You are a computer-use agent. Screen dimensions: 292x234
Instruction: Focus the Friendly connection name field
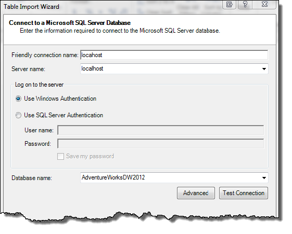tap(174, 55)
